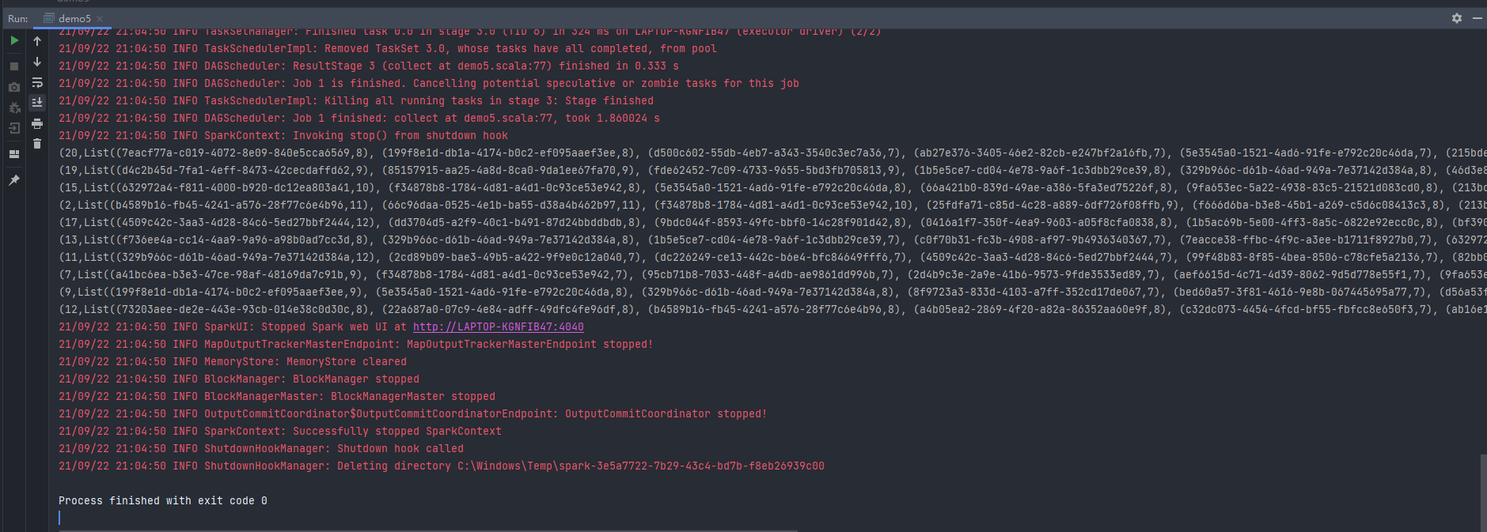Click the output row starting with (12,List

772,309
